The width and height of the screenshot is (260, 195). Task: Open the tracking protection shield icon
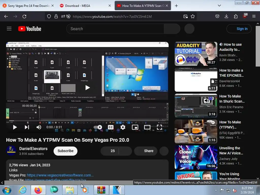(49, 16)
